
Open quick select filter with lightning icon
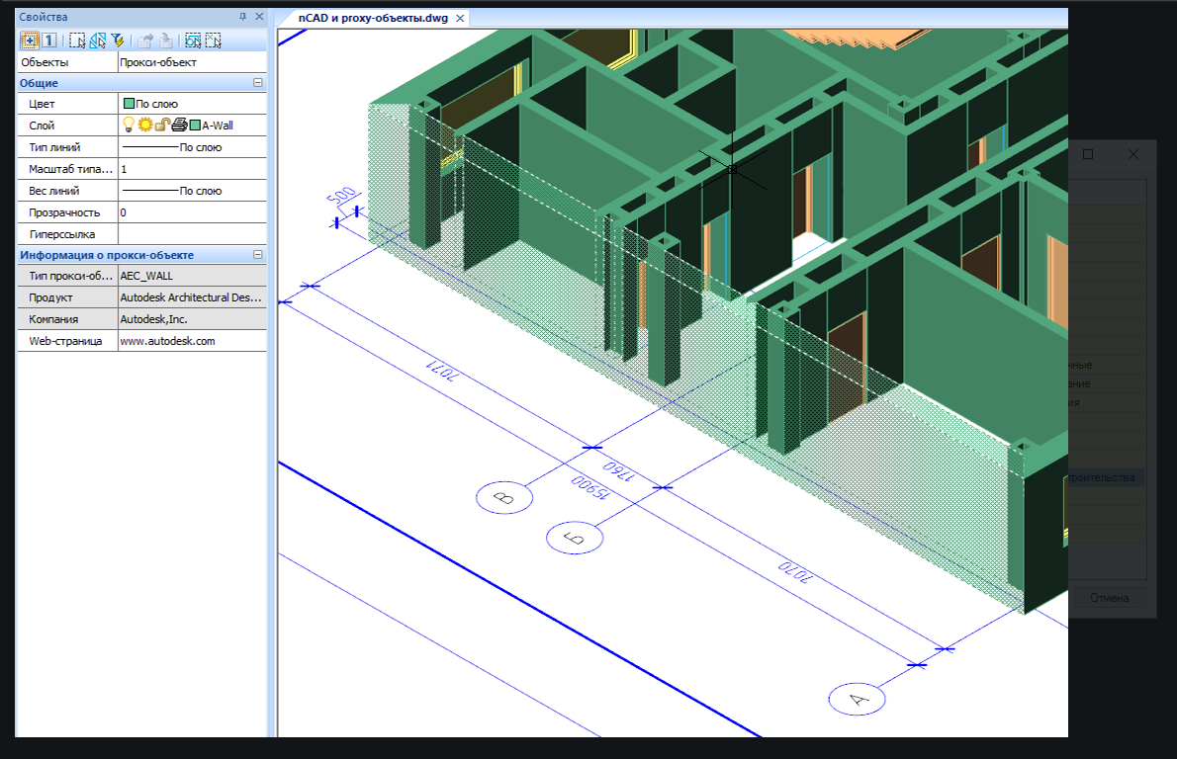click(118, 41)
